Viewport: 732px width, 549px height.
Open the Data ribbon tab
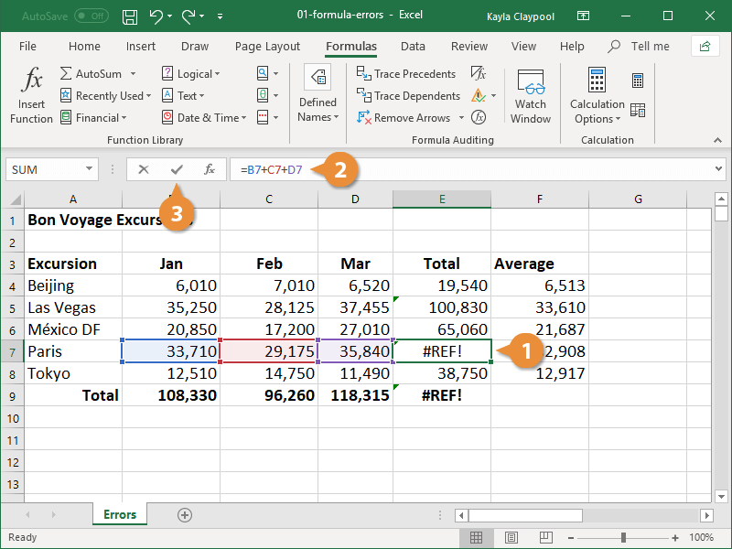click(x=413, y=47)
